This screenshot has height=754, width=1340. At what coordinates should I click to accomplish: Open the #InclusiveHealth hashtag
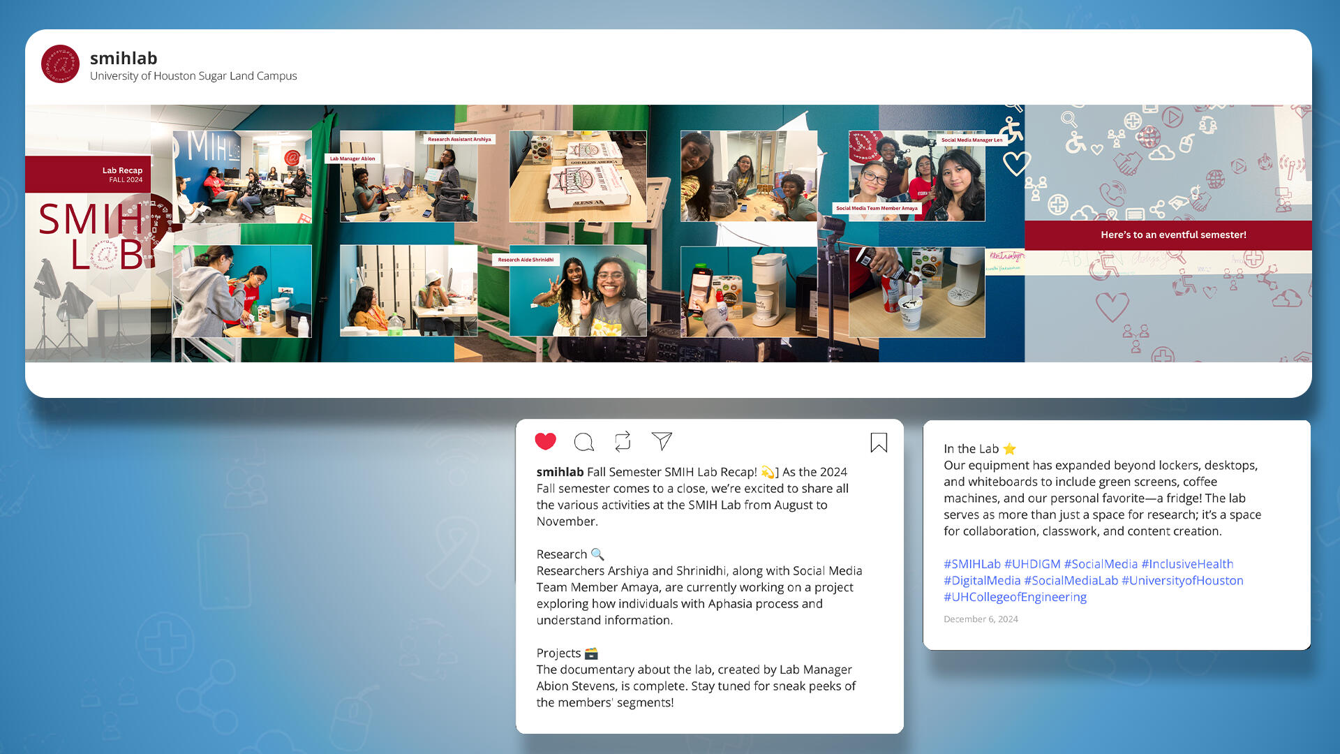(x=1187, y=563)
